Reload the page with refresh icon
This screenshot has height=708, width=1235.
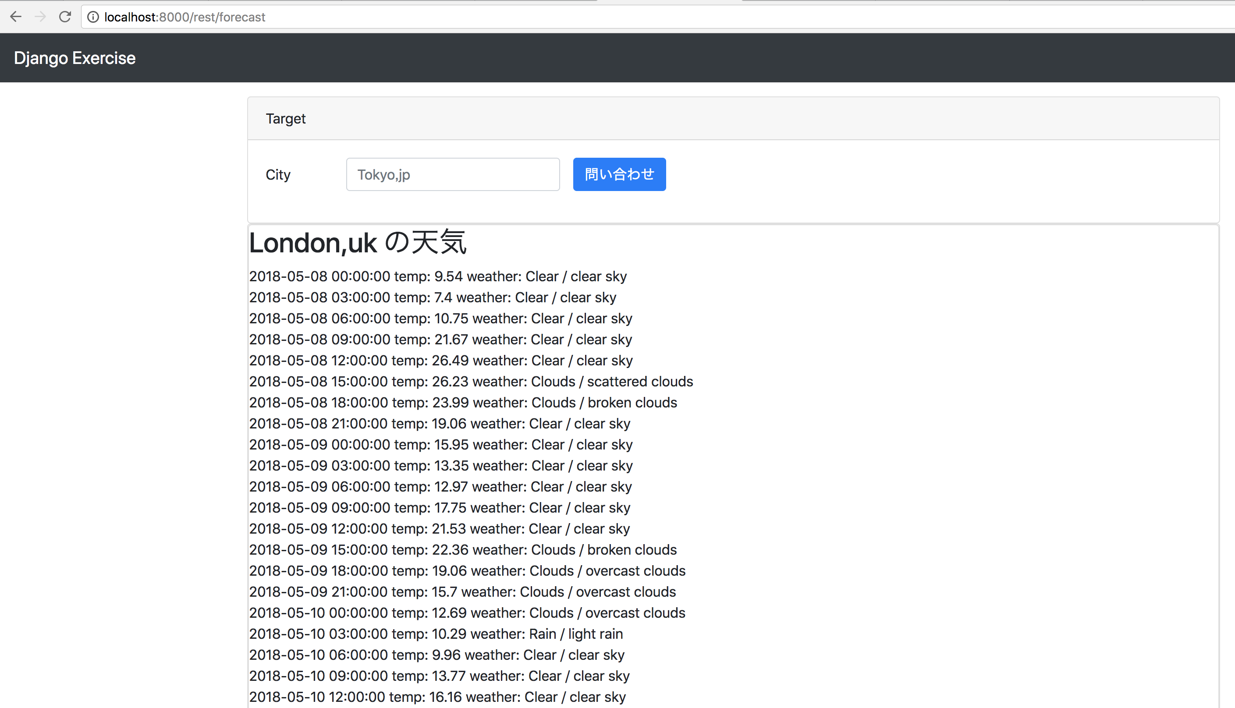(x=65, y=17)
